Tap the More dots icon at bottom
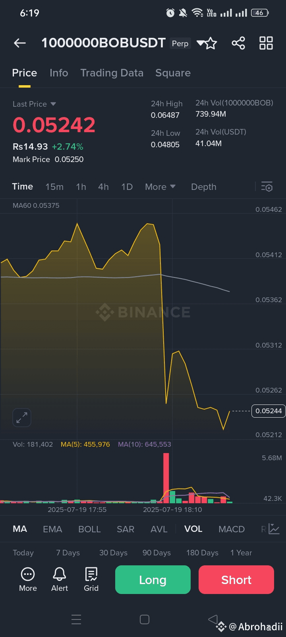286x637 pixels. coord(28,579)
